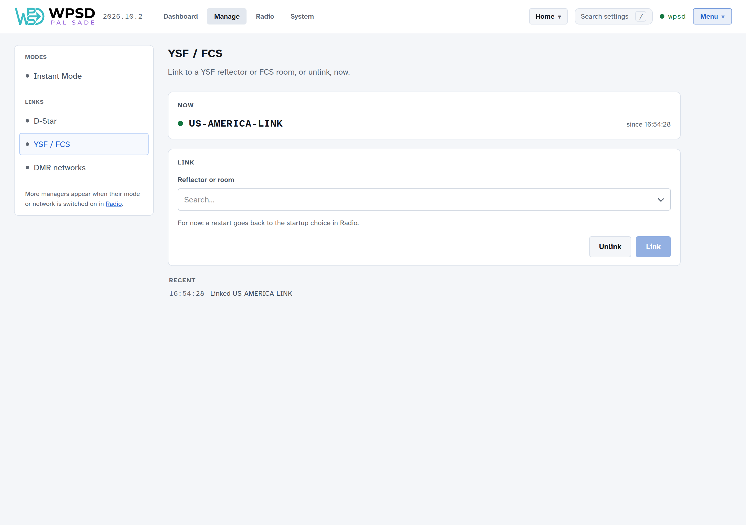This screenshot has width=746, height=525.
Task: Click the slash shortcut key badge
Action: 641,17
